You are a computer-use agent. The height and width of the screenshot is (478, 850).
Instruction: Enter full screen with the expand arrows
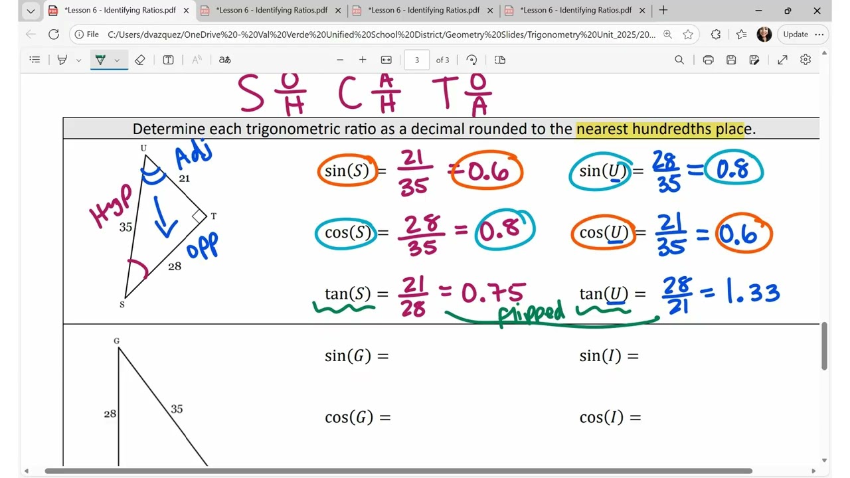(782, 60)
